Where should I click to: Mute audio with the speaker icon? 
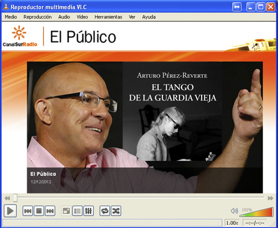(234, 211)
